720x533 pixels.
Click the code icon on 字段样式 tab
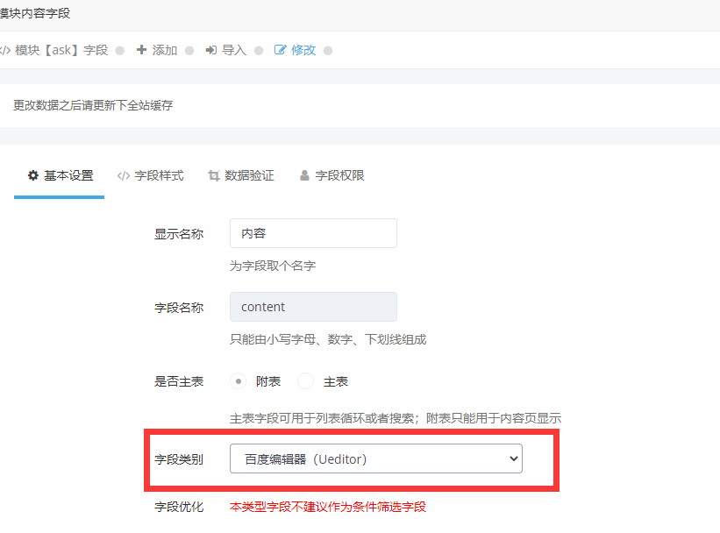124,175
